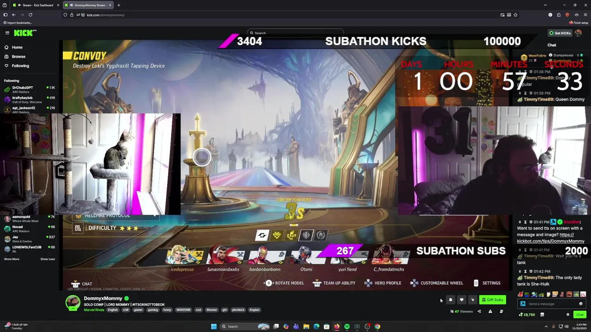Open the Kick sidebar hamburger menu
The image size is (591, 332).
7,33
